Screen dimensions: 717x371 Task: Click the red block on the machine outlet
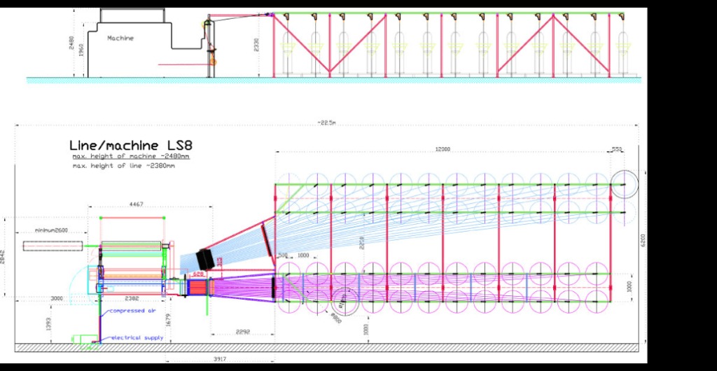pos(199,287)
